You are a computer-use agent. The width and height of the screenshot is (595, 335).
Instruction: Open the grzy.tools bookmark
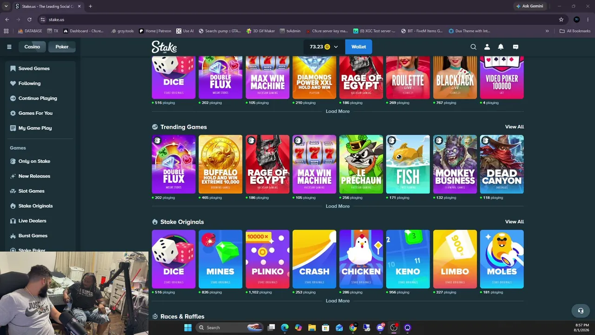(x=123, y=31)
